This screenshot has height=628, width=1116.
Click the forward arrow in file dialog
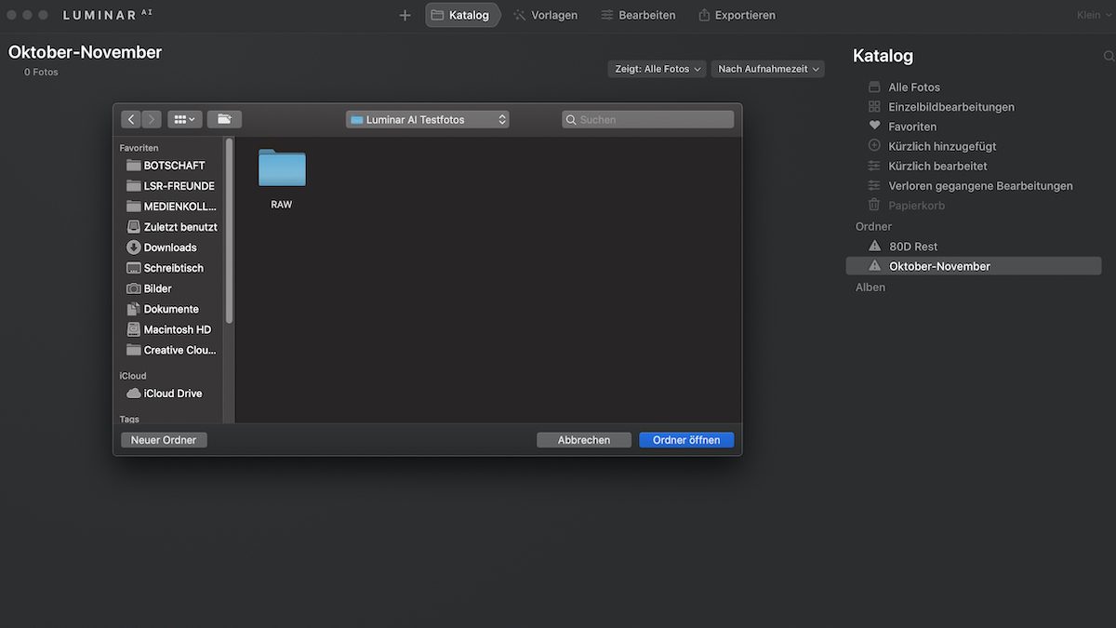152,119
